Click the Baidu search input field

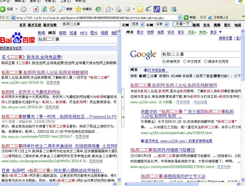(77, 40)
